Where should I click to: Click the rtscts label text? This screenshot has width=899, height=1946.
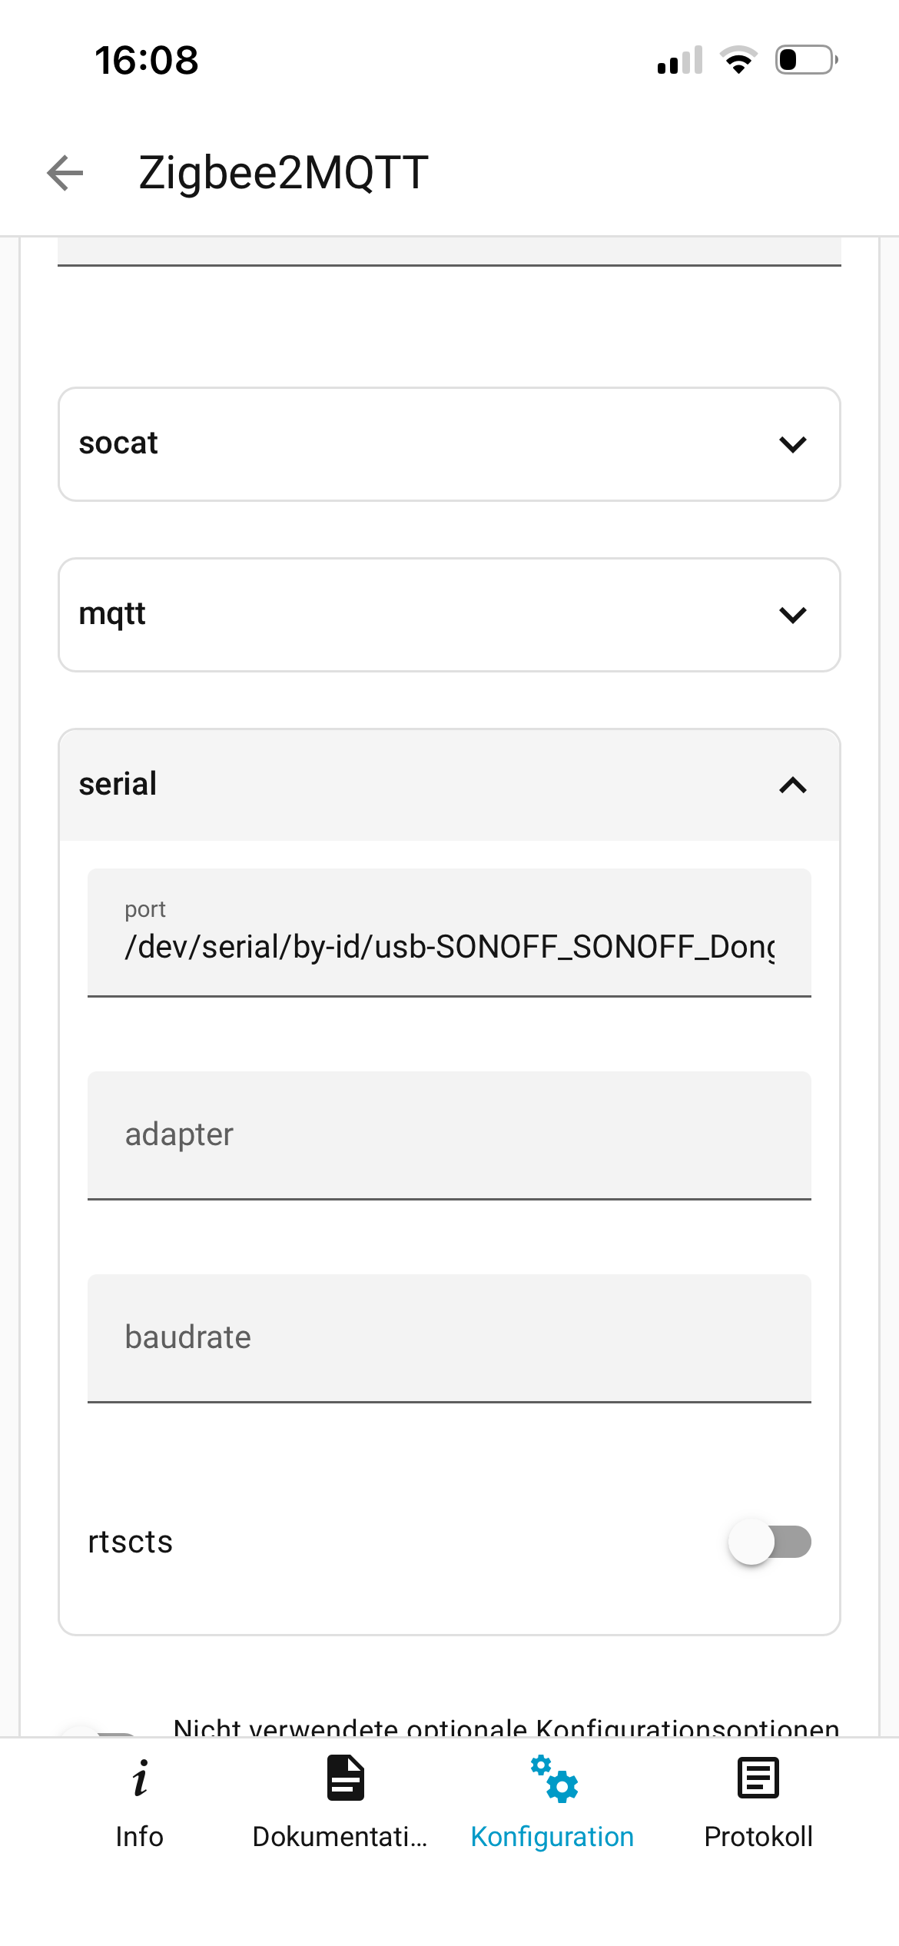pyautogui.click(x=131, y=1542)
